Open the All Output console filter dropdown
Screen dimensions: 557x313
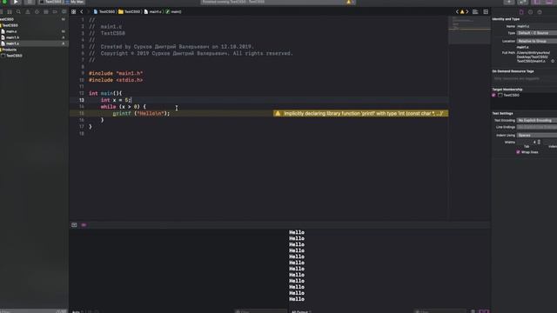[301, 311]
